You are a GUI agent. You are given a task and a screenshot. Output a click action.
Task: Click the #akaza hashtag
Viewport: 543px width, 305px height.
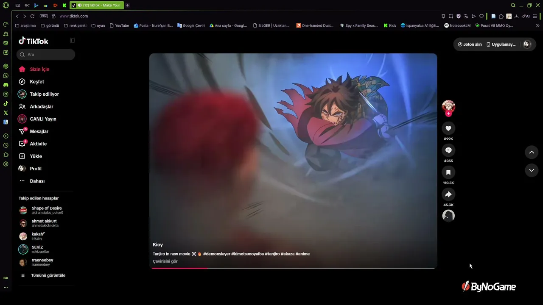[x=287, y=254]
